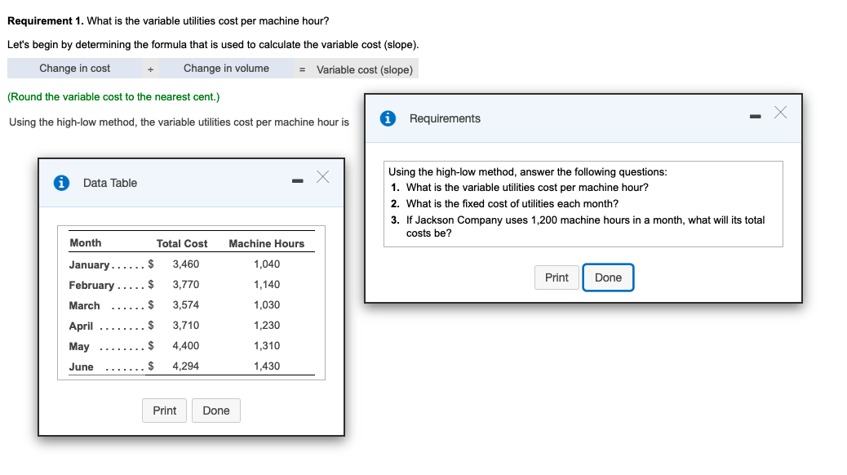This screenshot has width=847, height=475.
Task: Click Done in the Requirements dialog
Action: tap(606, 277)
